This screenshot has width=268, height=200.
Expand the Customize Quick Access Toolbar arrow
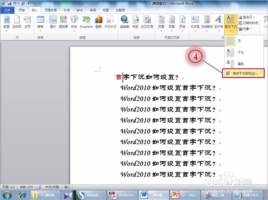[x=28, y=3]
